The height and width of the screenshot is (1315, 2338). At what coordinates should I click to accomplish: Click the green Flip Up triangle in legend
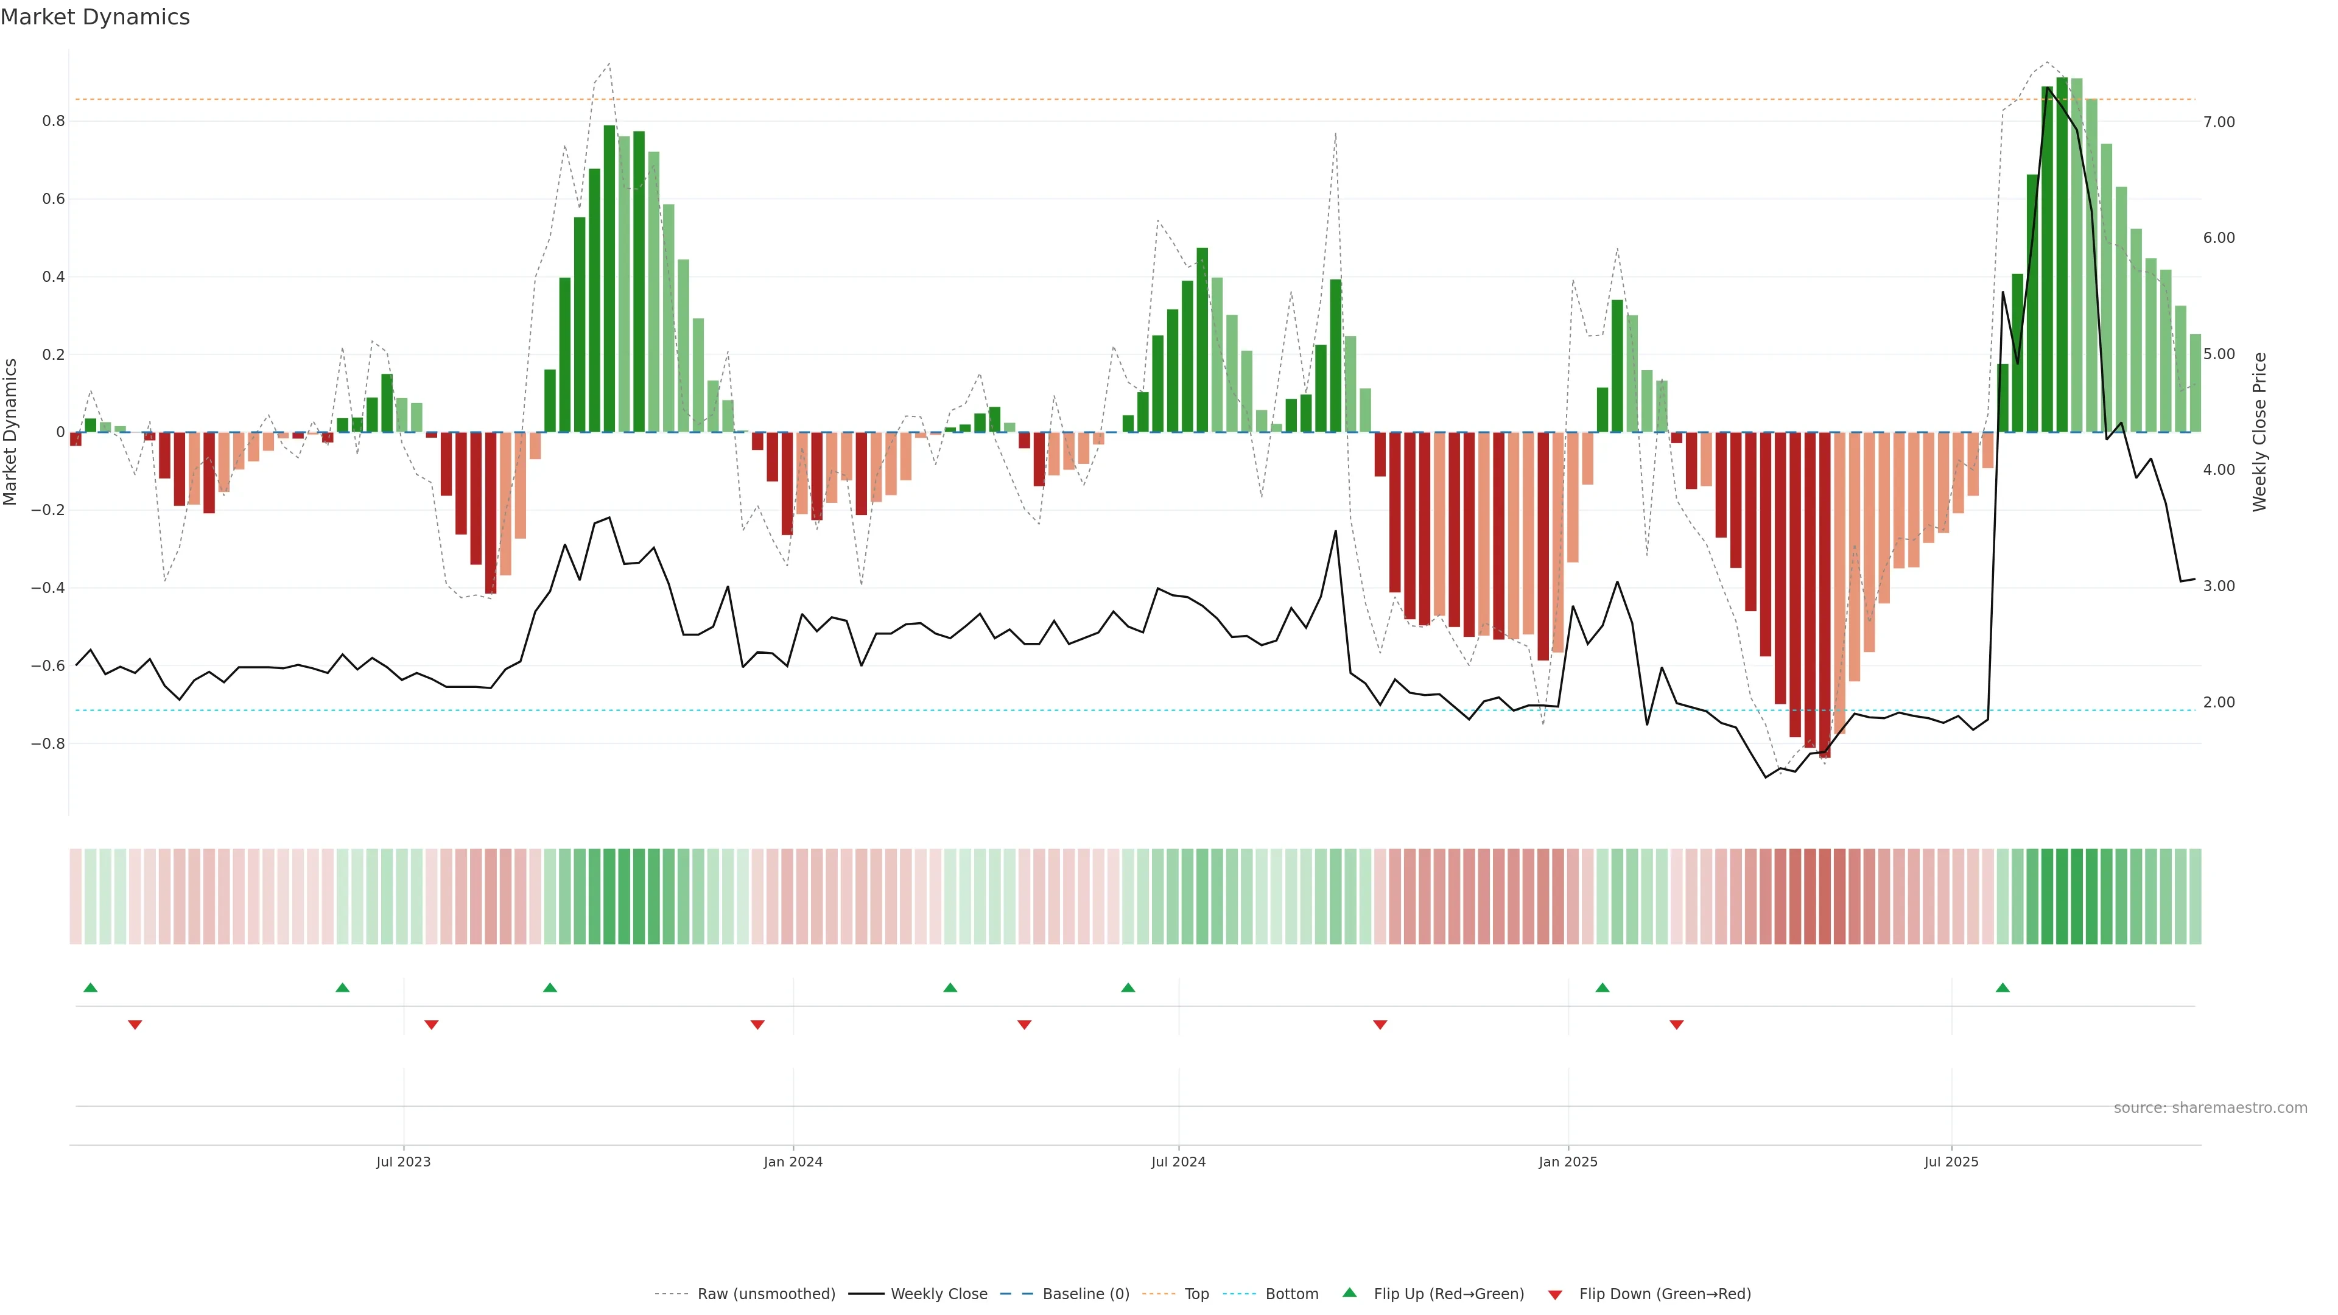pyautogui.click(x=1350, y=1292)
